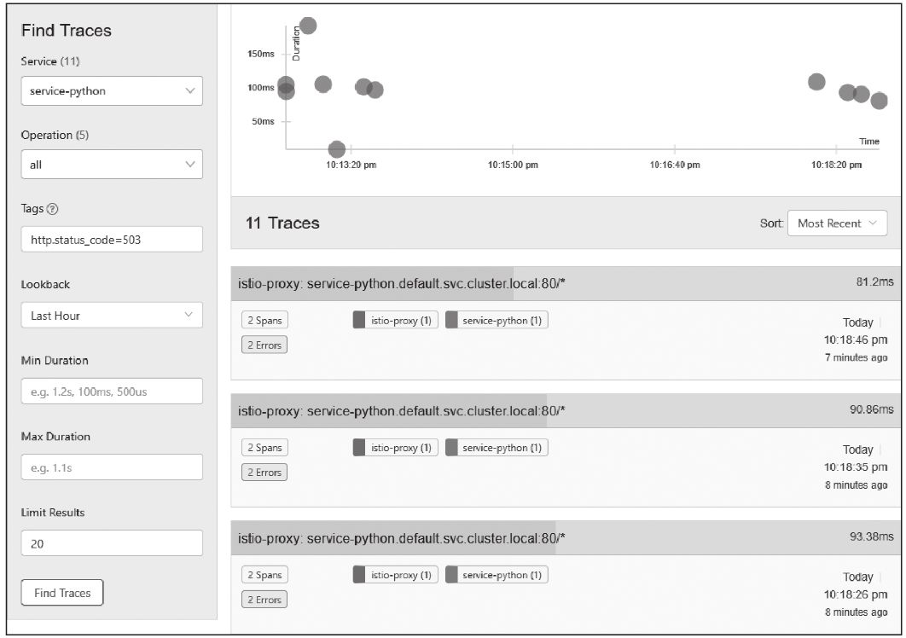This screenshot has height=638, width=906.
Task: Select the Max Duration text box
Action: click(x=111, y=467)
